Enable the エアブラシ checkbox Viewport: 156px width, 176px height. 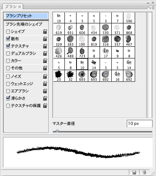(x=8, y=91)
